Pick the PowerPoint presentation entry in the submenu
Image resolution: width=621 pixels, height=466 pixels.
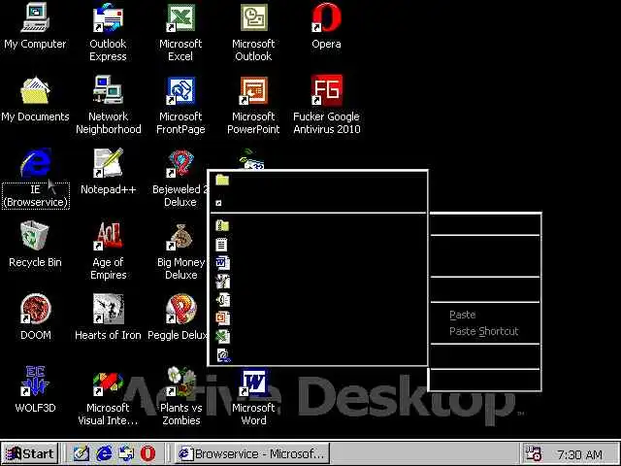tap(317, 317)
